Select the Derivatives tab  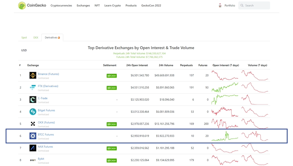(52, 38)
